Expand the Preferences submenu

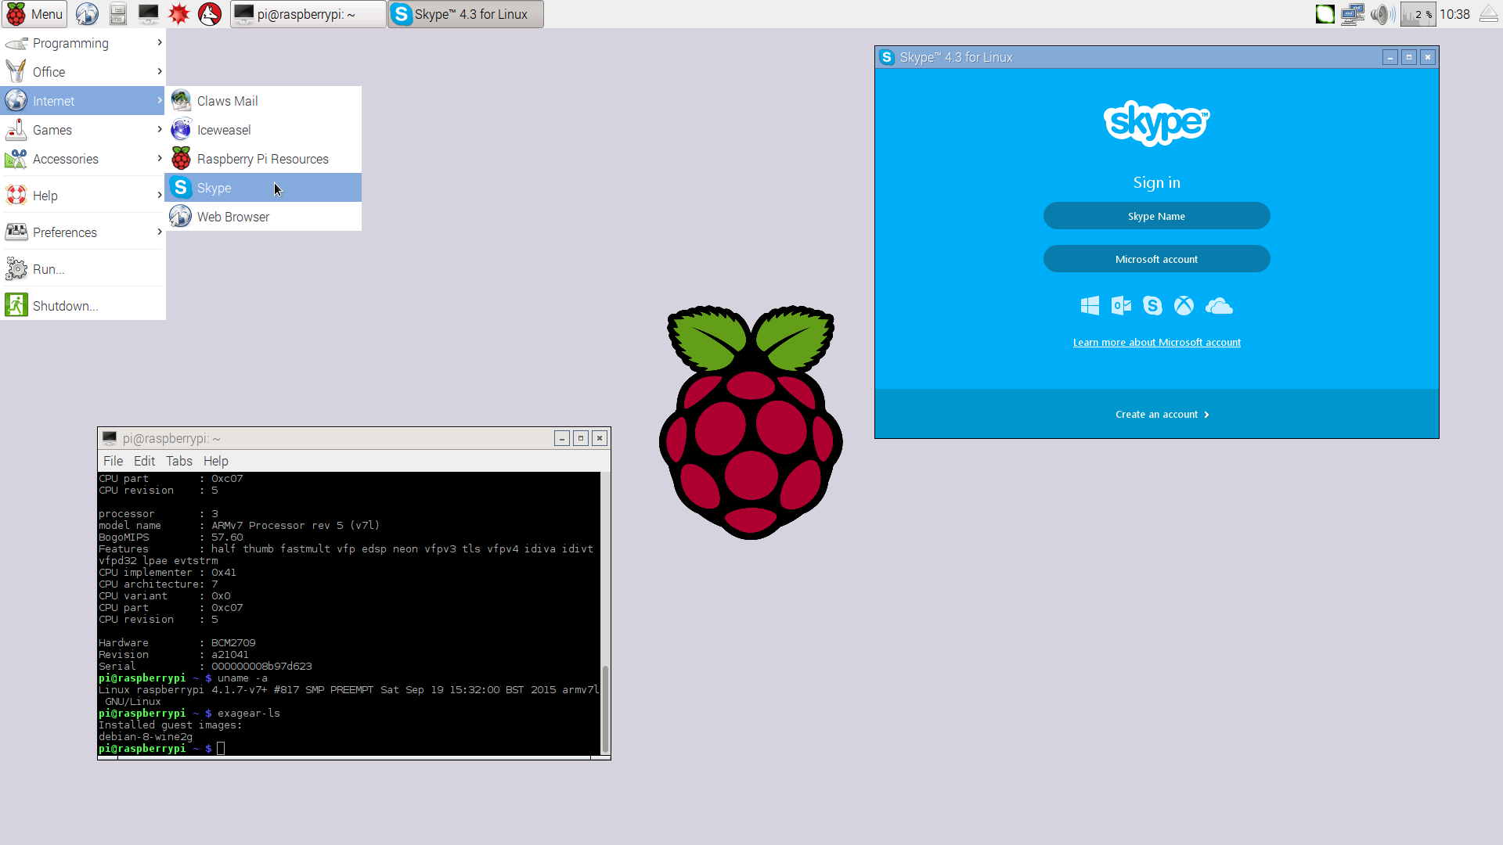(x=83, y=232)
